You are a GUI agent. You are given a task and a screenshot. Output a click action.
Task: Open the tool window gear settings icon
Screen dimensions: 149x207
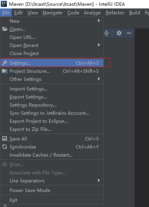[119, 33]
